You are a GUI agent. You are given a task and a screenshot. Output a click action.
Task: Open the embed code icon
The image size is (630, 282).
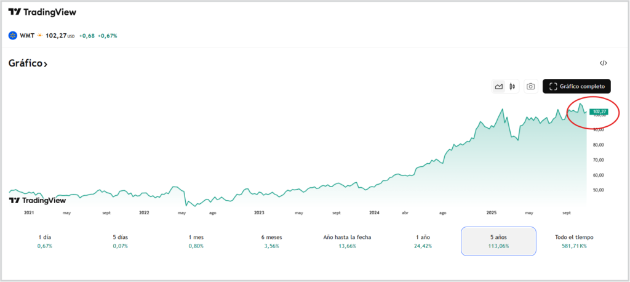tap(604, 63)
